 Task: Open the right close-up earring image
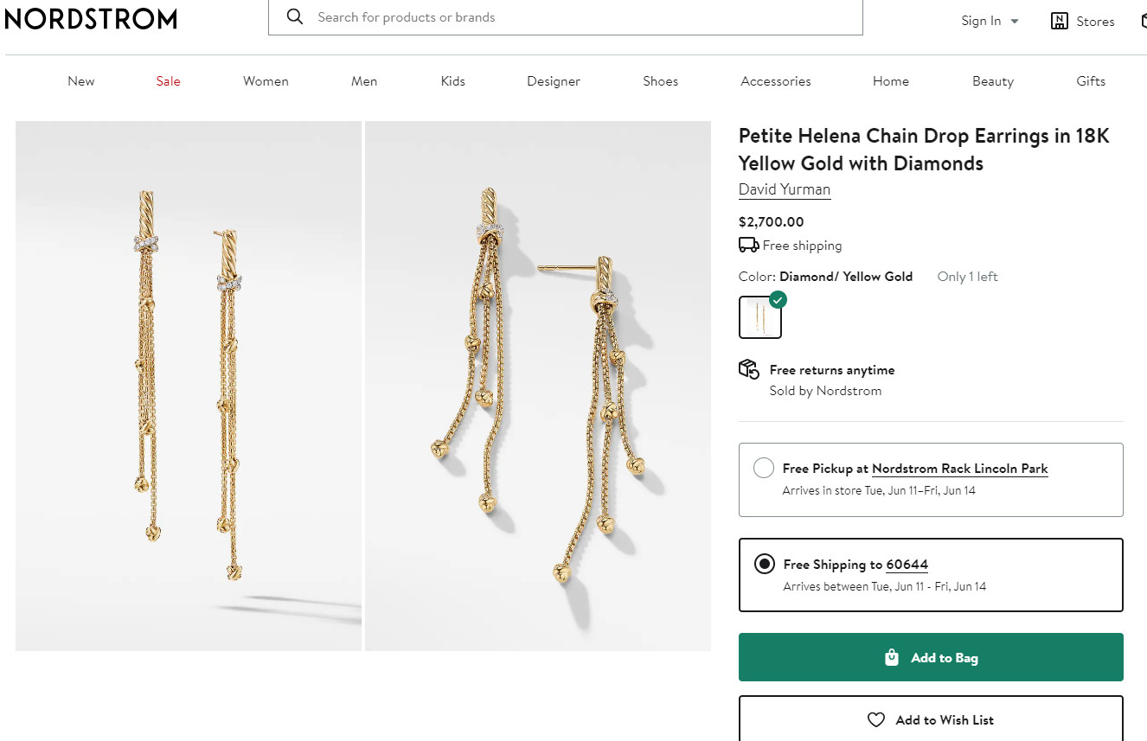coord(537,386)
